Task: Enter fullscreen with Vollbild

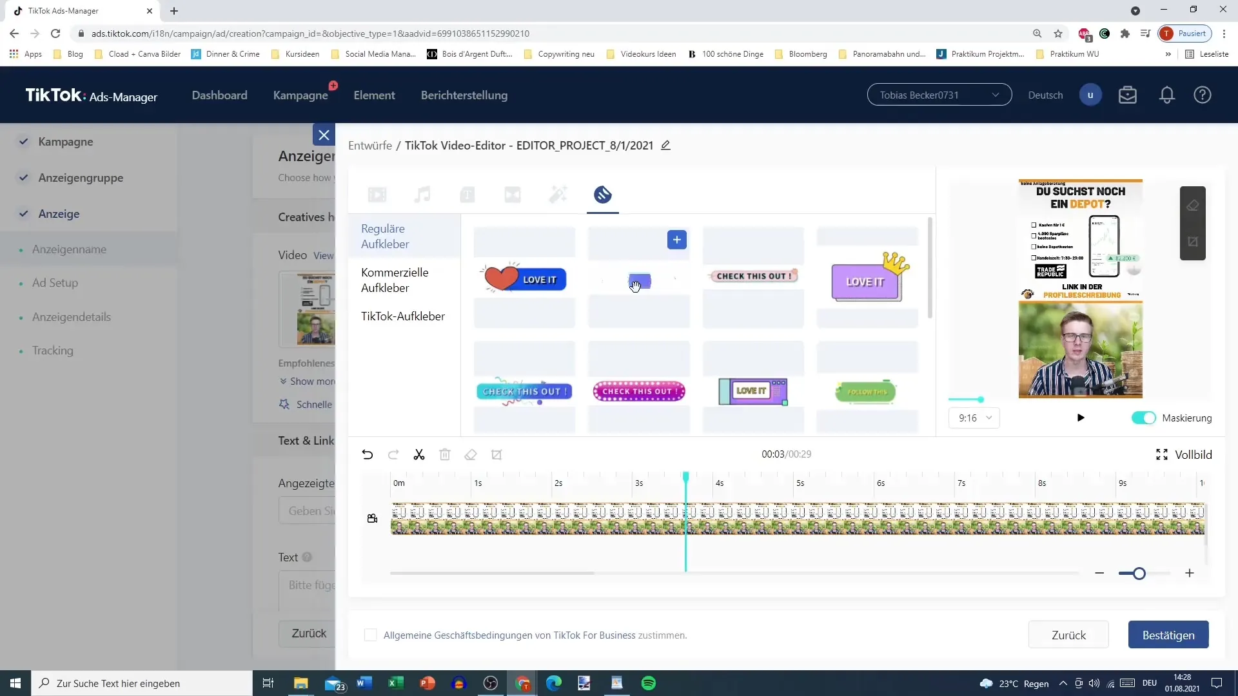Action: 1184,455
